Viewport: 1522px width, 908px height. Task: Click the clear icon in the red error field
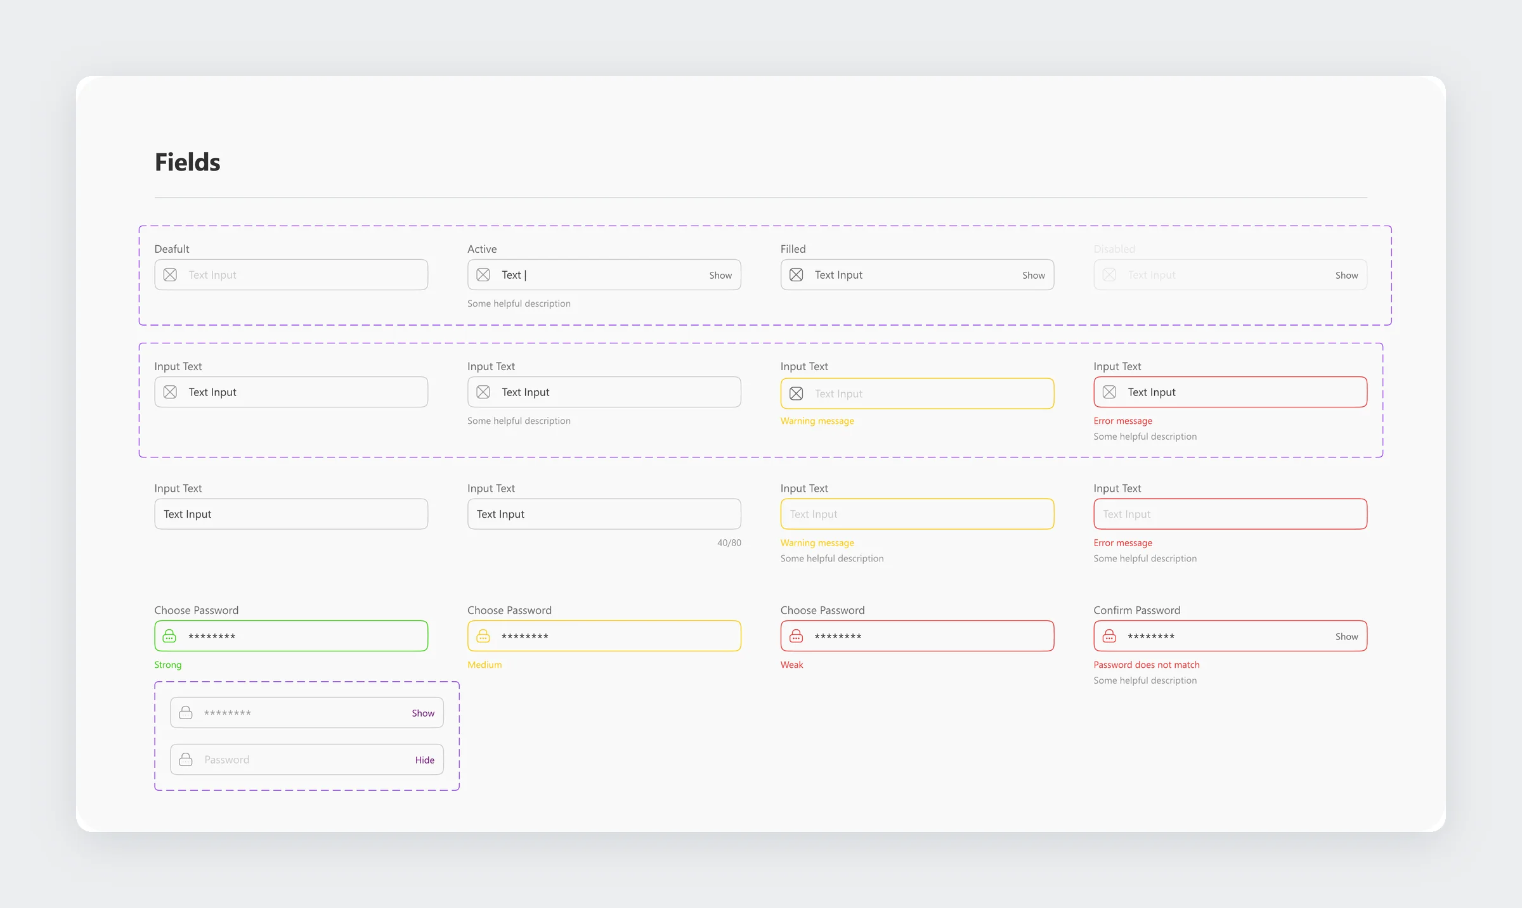click(1109, 392)
